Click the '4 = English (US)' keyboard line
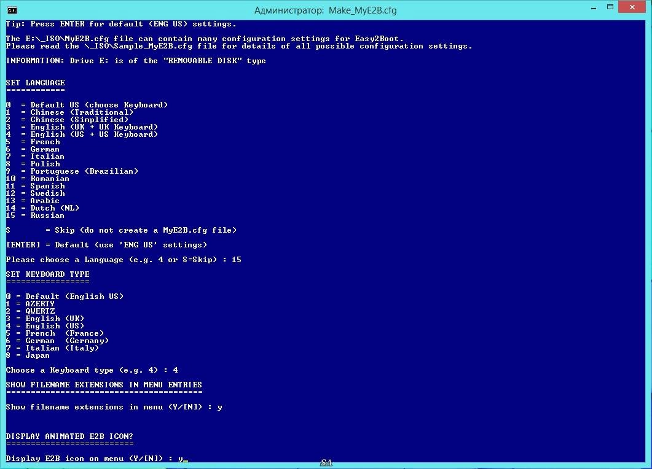652x469 pixels. (x=45, y=326)
